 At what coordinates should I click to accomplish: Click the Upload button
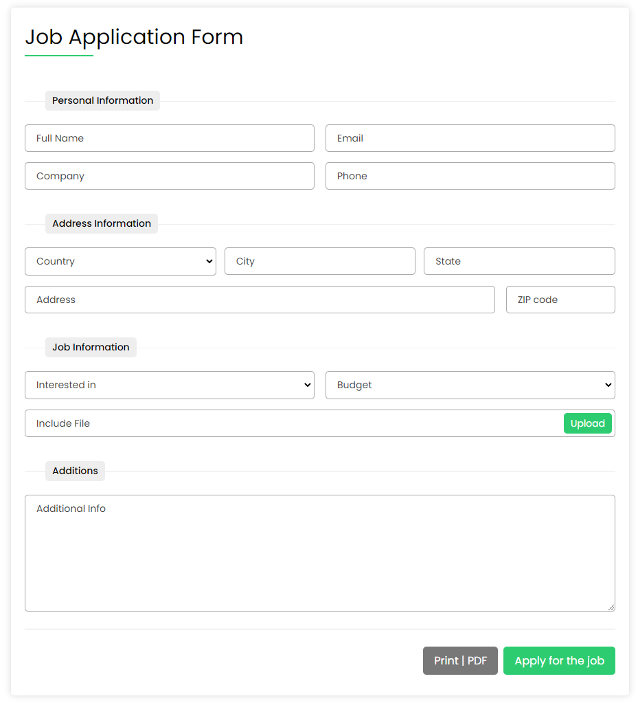(x=587, y=423)
